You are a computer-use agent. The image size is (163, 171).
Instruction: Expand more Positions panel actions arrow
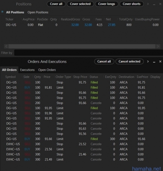148,4
